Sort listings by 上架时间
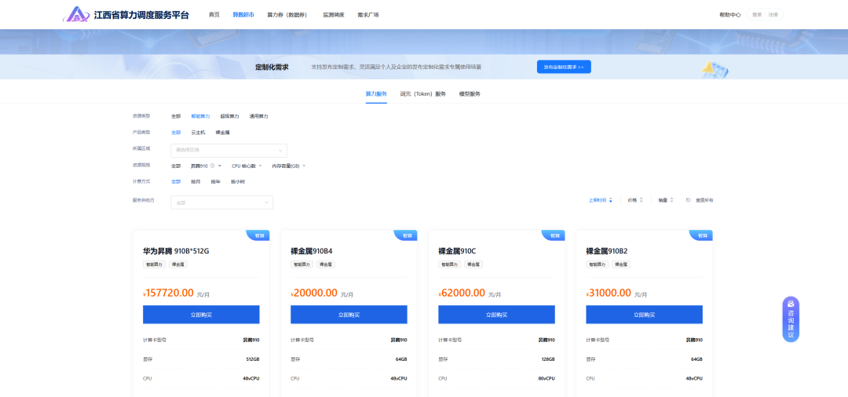The image size is (848, 397). [598, 200]
